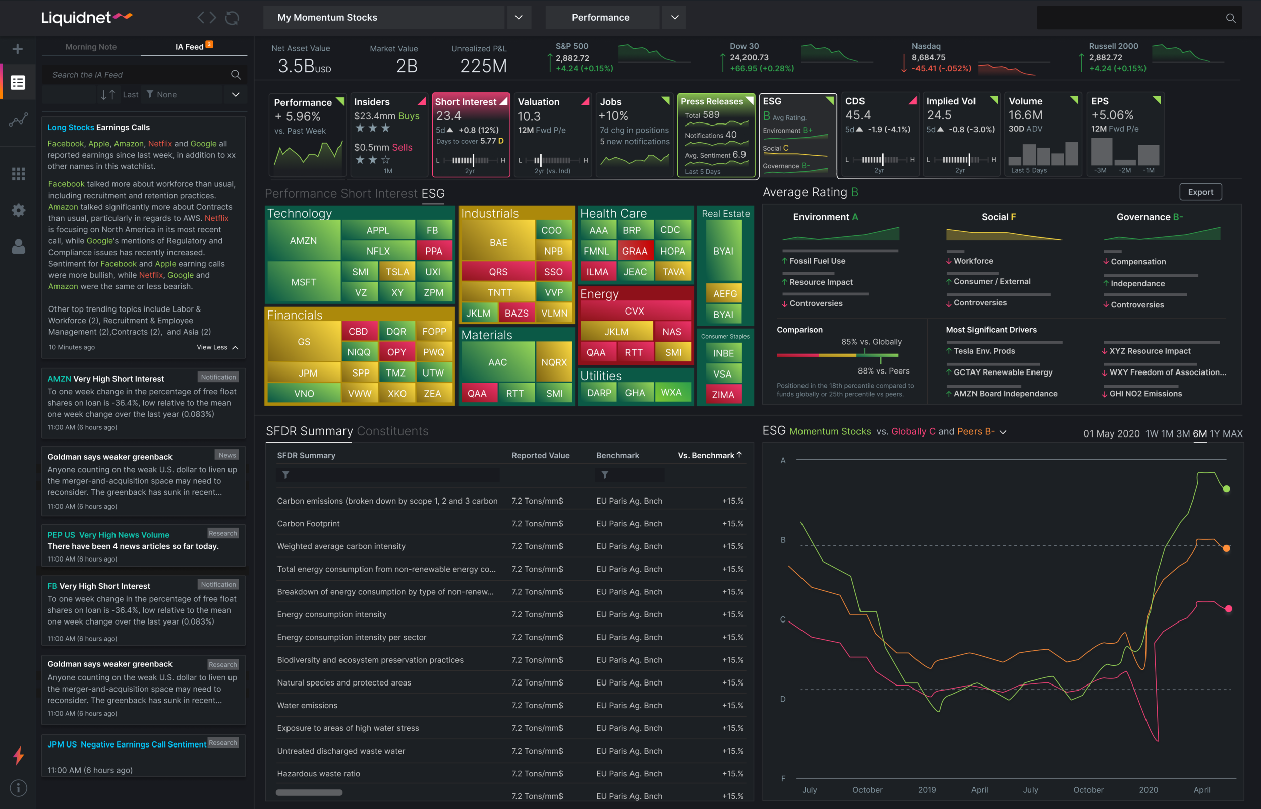This screenshot has height=809, width=1261.
Task: Click the Liquidnet logo
Action: point(87,18)
